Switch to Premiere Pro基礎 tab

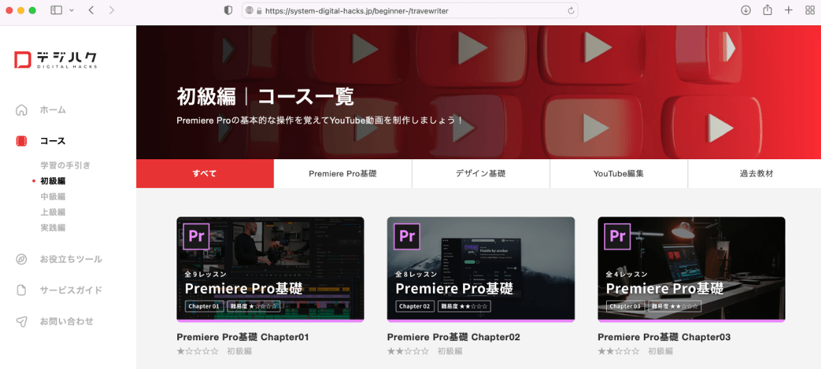tap(343, 174)
